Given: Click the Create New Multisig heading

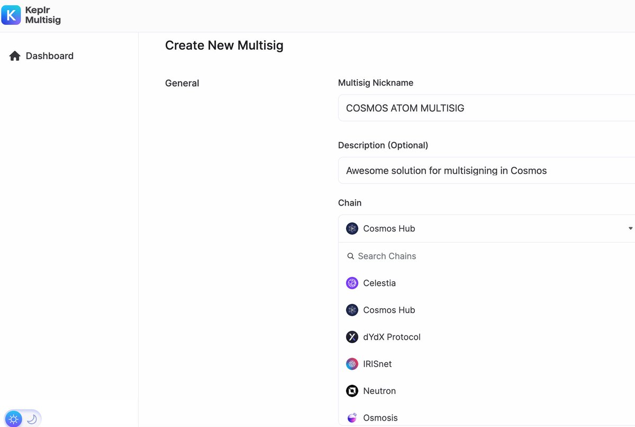Looking at the screenshot, I should coord(224,45).
